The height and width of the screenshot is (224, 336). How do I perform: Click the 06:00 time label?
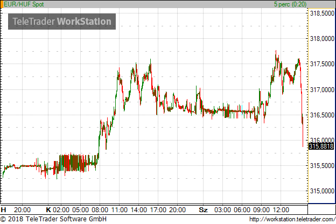tap(242, 209)
